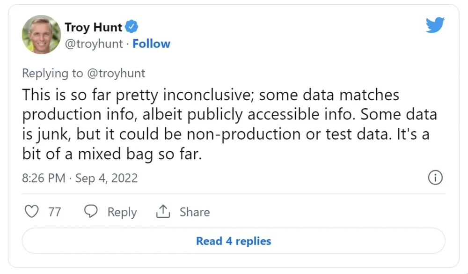Open Troy Hunt's profile photo
This screenshot has height=274, width=468.
[41, 34]
